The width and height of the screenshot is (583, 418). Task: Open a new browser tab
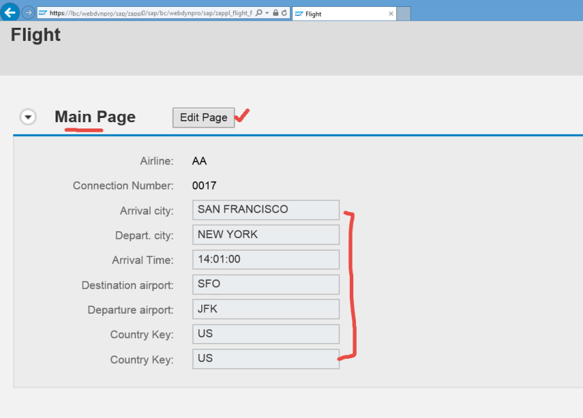pyautogui.click(x=404, y=14)
